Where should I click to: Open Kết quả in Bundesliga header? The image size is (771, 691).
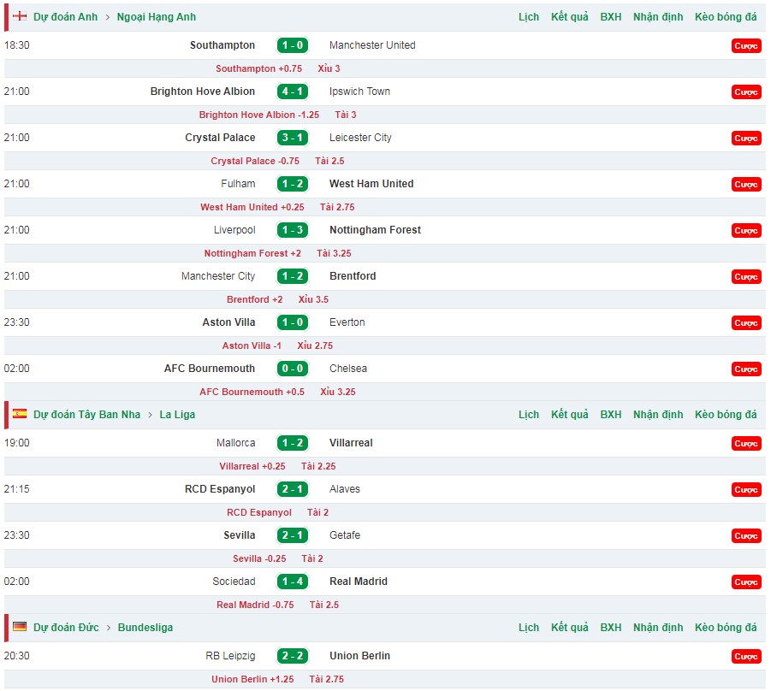[x=569, y=627]
